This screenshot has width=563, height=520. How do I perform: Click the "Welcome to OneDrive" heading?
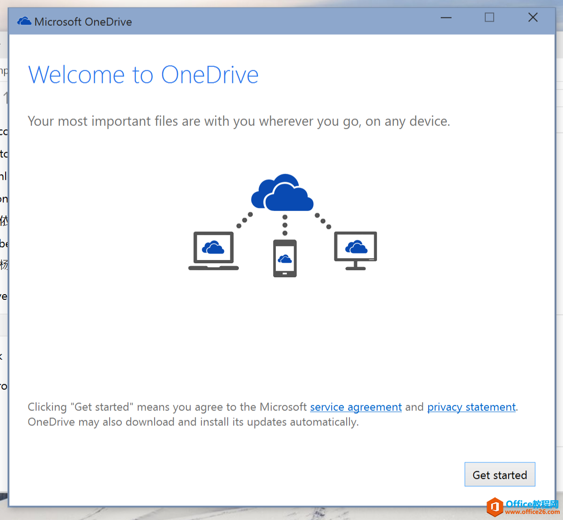(143, 75)
